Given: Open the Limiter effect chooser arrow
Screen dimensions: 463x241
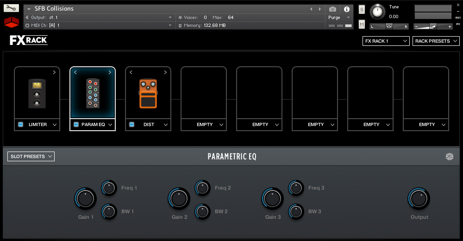Looking at the screenshot, I should [55, 125].
